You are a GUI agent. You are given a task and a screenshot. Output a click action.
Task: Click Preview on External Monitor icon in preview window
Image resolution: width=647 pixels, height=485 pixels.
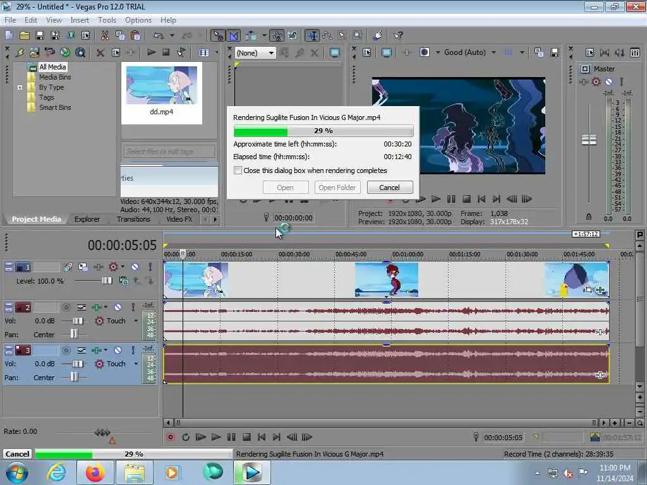387,52
